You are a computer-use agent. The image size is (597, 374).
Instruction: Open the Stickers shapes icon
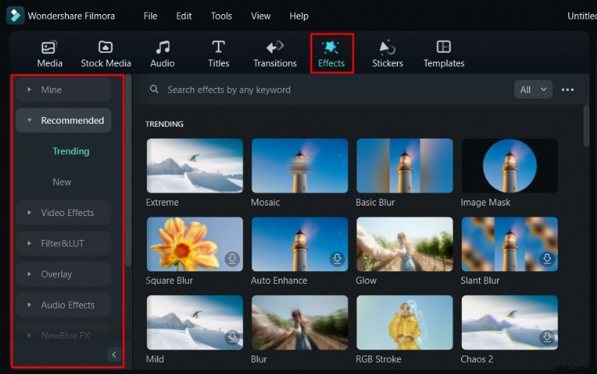point(387,47)
